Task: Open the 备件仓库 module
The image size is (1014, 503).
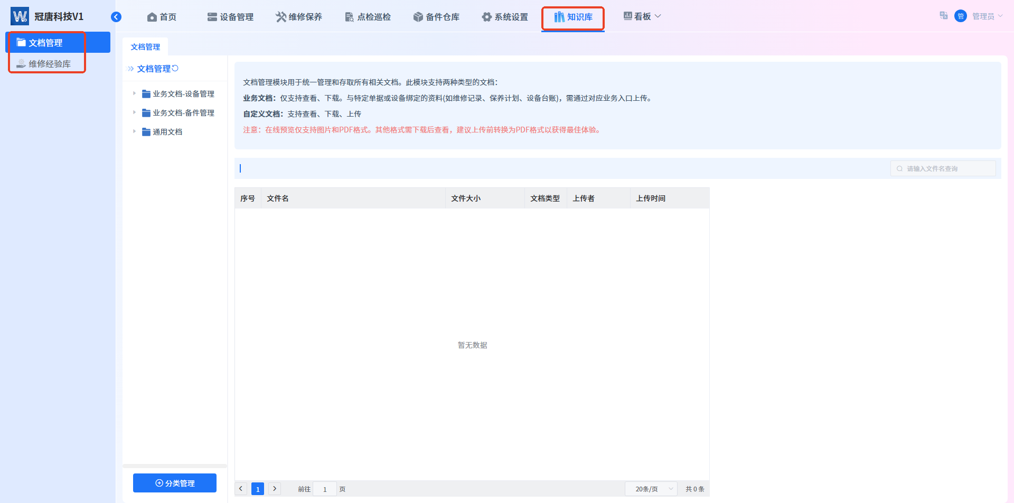Action: 436,17
